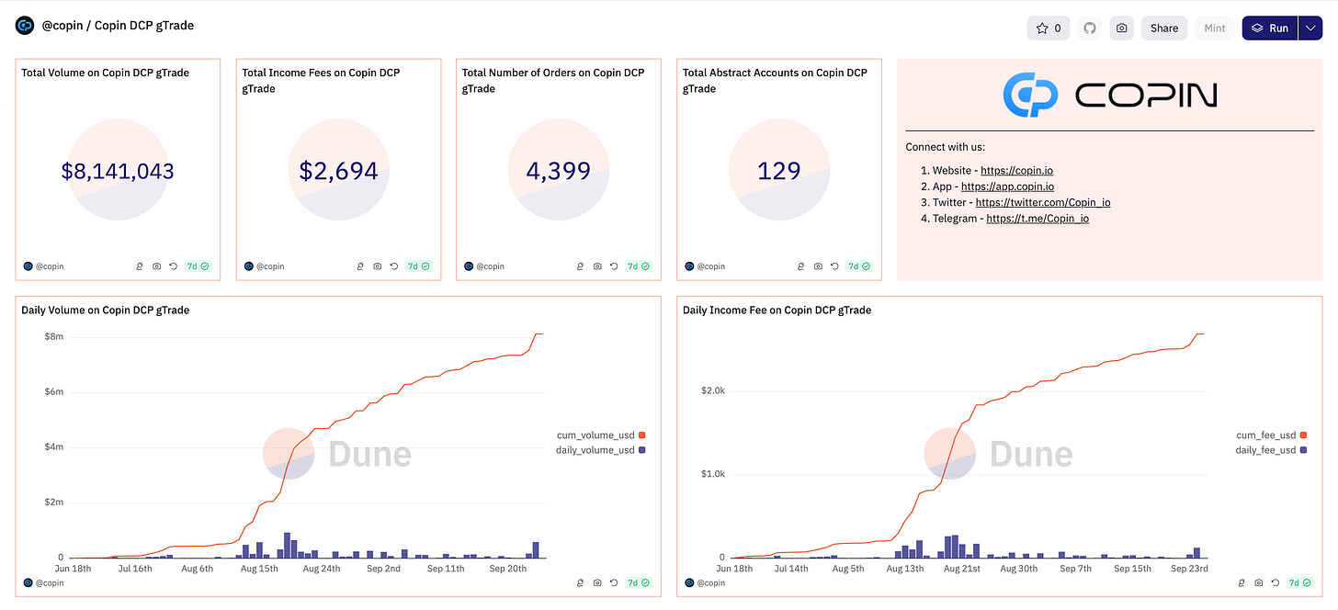Click the COPIN logo in the info panel
This screenshot has width=1338, height=610.
[1110, 95]
